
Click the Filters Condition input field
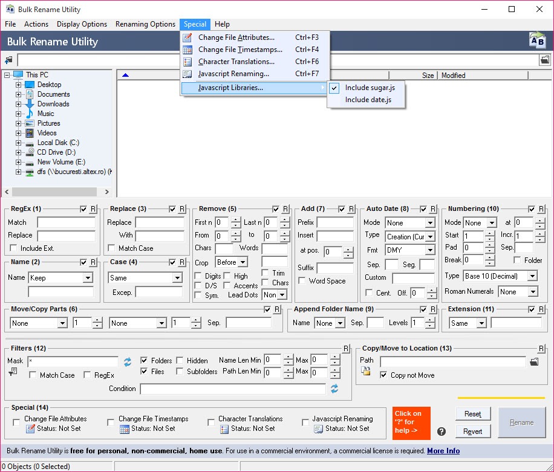point(233,389)
